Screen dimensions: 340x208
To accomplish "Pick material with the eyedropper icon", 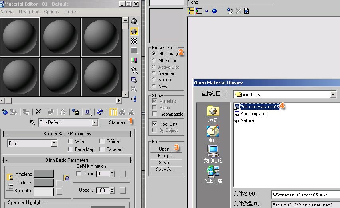I will pos(33,122).
